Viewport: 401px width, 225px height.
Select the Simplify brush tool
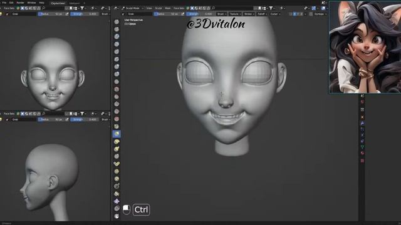click(117, 209)
